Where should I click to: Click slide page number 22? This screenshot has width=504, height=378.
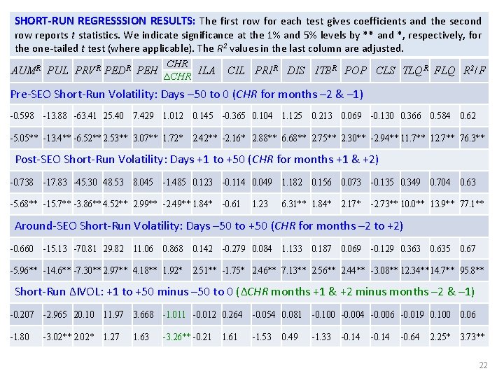[x=483, y=365]
